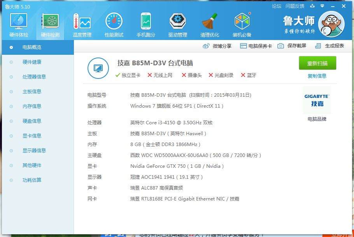The width and height of the screenshot is (354, 237).
Task: Click the blue monitor circle icon
Action: [x=98, y=68]
